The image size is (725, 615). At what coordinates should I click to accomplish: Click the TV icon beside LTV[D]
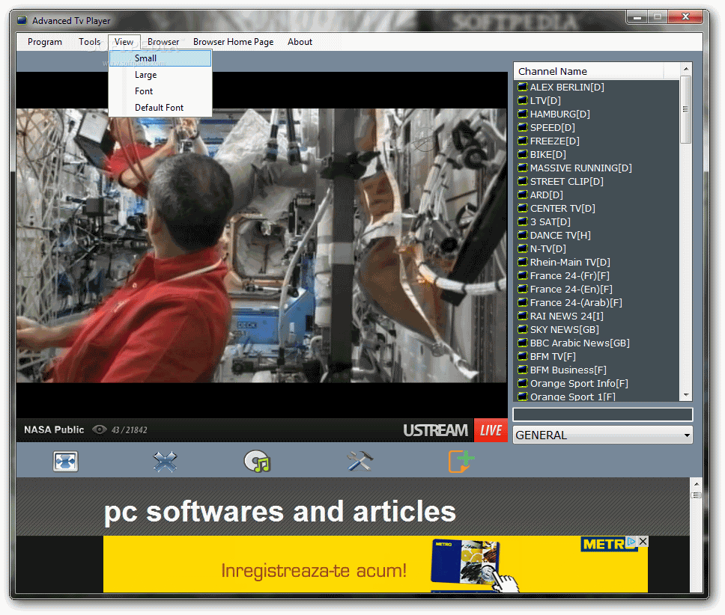click(x=523, y=100)
